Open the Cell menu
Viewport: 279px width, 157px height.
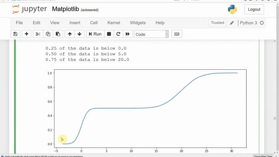(x=94, y=23)
